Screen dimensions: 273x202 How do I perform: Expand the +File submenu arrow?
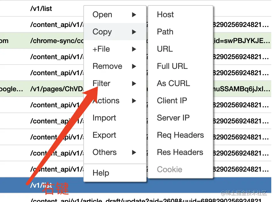134,49
